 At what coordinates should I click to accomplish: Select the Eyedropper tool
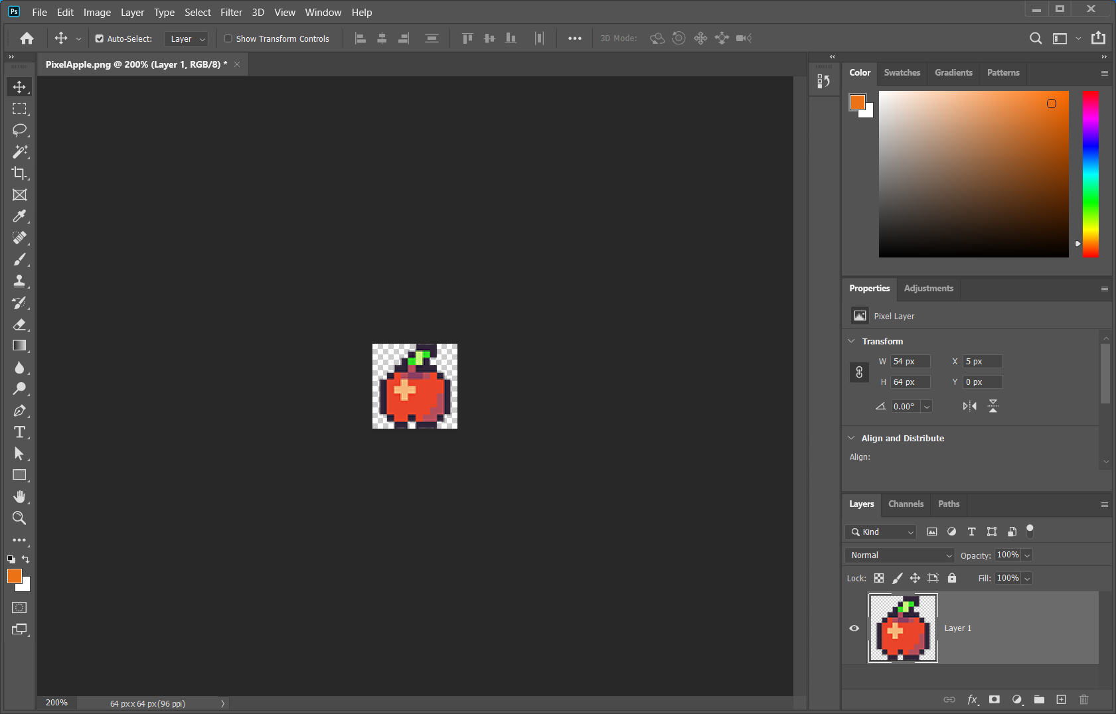(x=19, y=216)
